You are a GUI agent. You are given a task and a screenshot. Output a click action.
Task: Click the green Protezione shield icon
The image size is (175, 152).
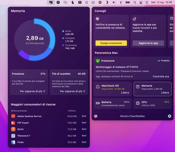point(98,61)
